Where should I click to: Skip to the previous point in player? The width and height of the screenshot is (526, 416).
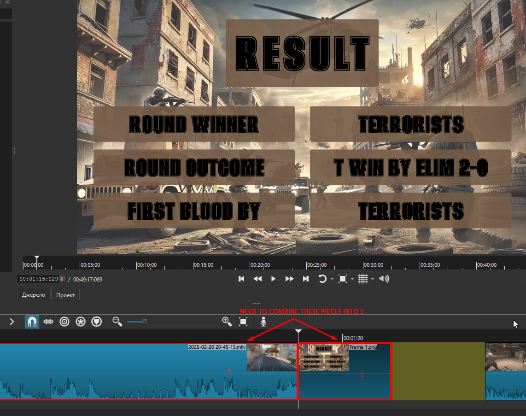tap(241, 279)
